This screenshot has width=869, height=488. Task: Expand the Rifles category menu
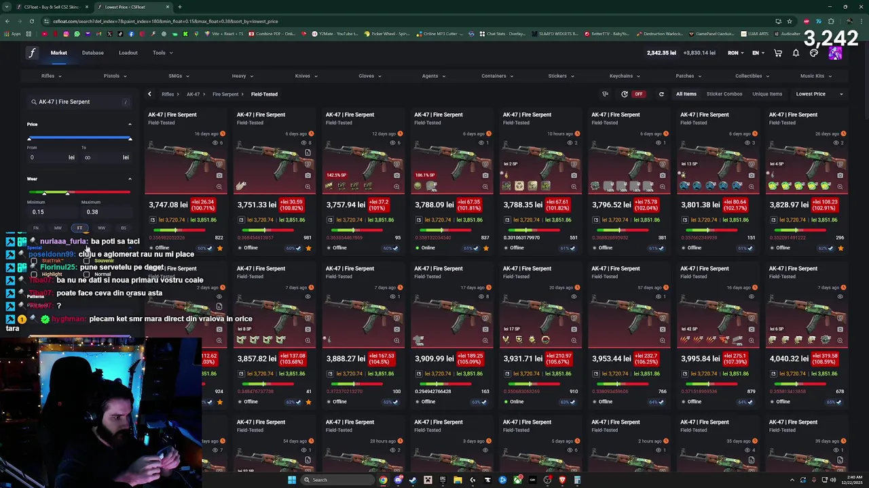pos(51,76)
